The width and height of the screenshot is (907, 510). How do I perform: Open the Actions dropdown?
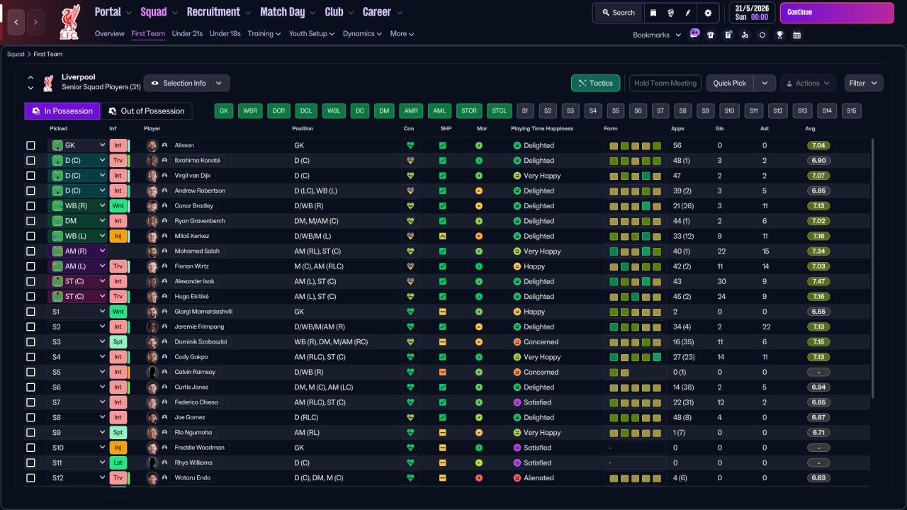click(808, 84)
